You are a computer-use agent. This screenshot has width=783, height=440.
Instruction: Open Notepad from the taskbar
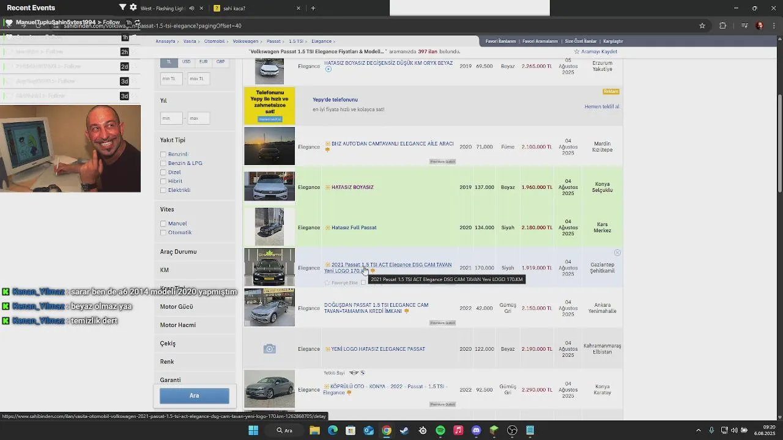(x=530, y=430)
